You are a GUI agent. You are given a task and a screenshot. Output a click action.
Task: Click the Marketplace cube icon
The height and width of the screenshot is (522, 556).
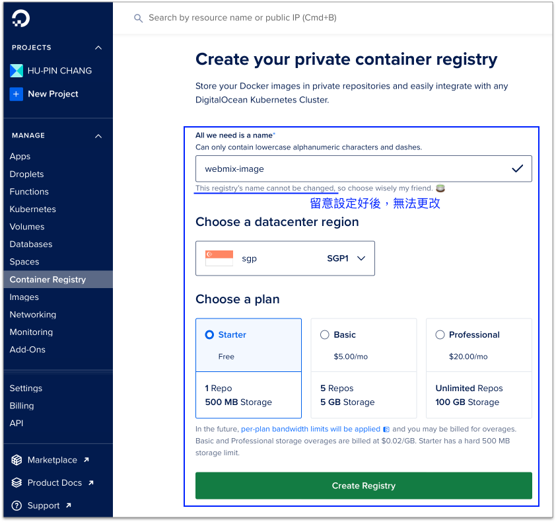tap(17, 460)
